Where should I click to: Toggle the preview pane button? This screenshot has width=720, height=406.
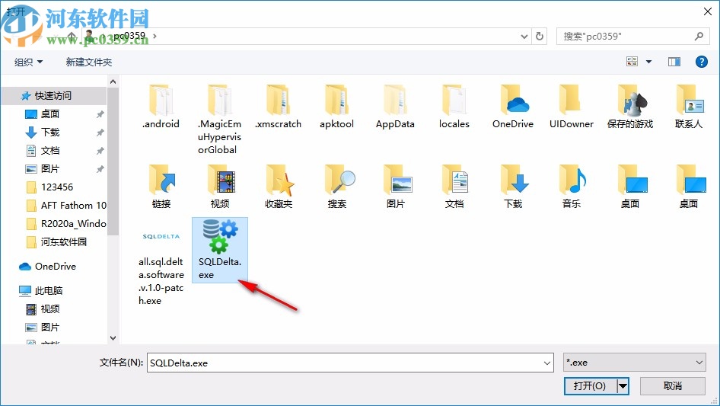coord(674,62)
